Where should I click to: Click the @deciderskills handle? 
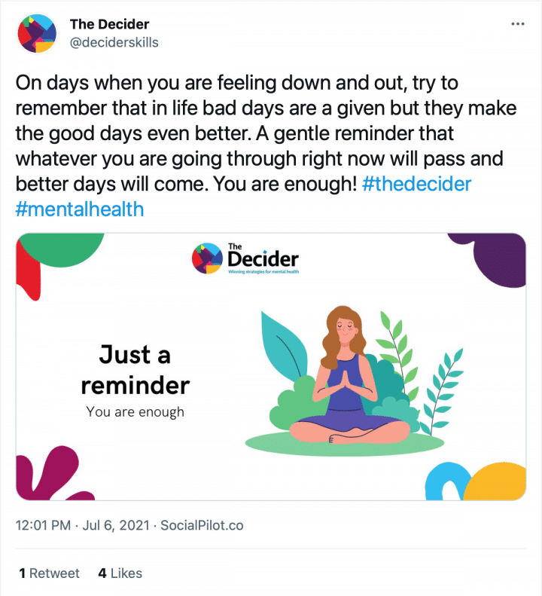(114, 42)
